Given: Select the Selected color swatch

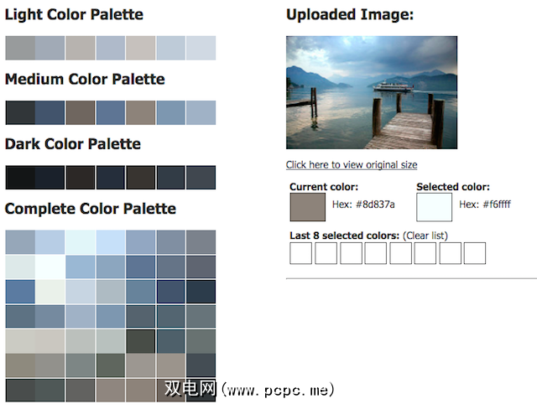Looking at the screenshot, I should (x=434, y=207).
